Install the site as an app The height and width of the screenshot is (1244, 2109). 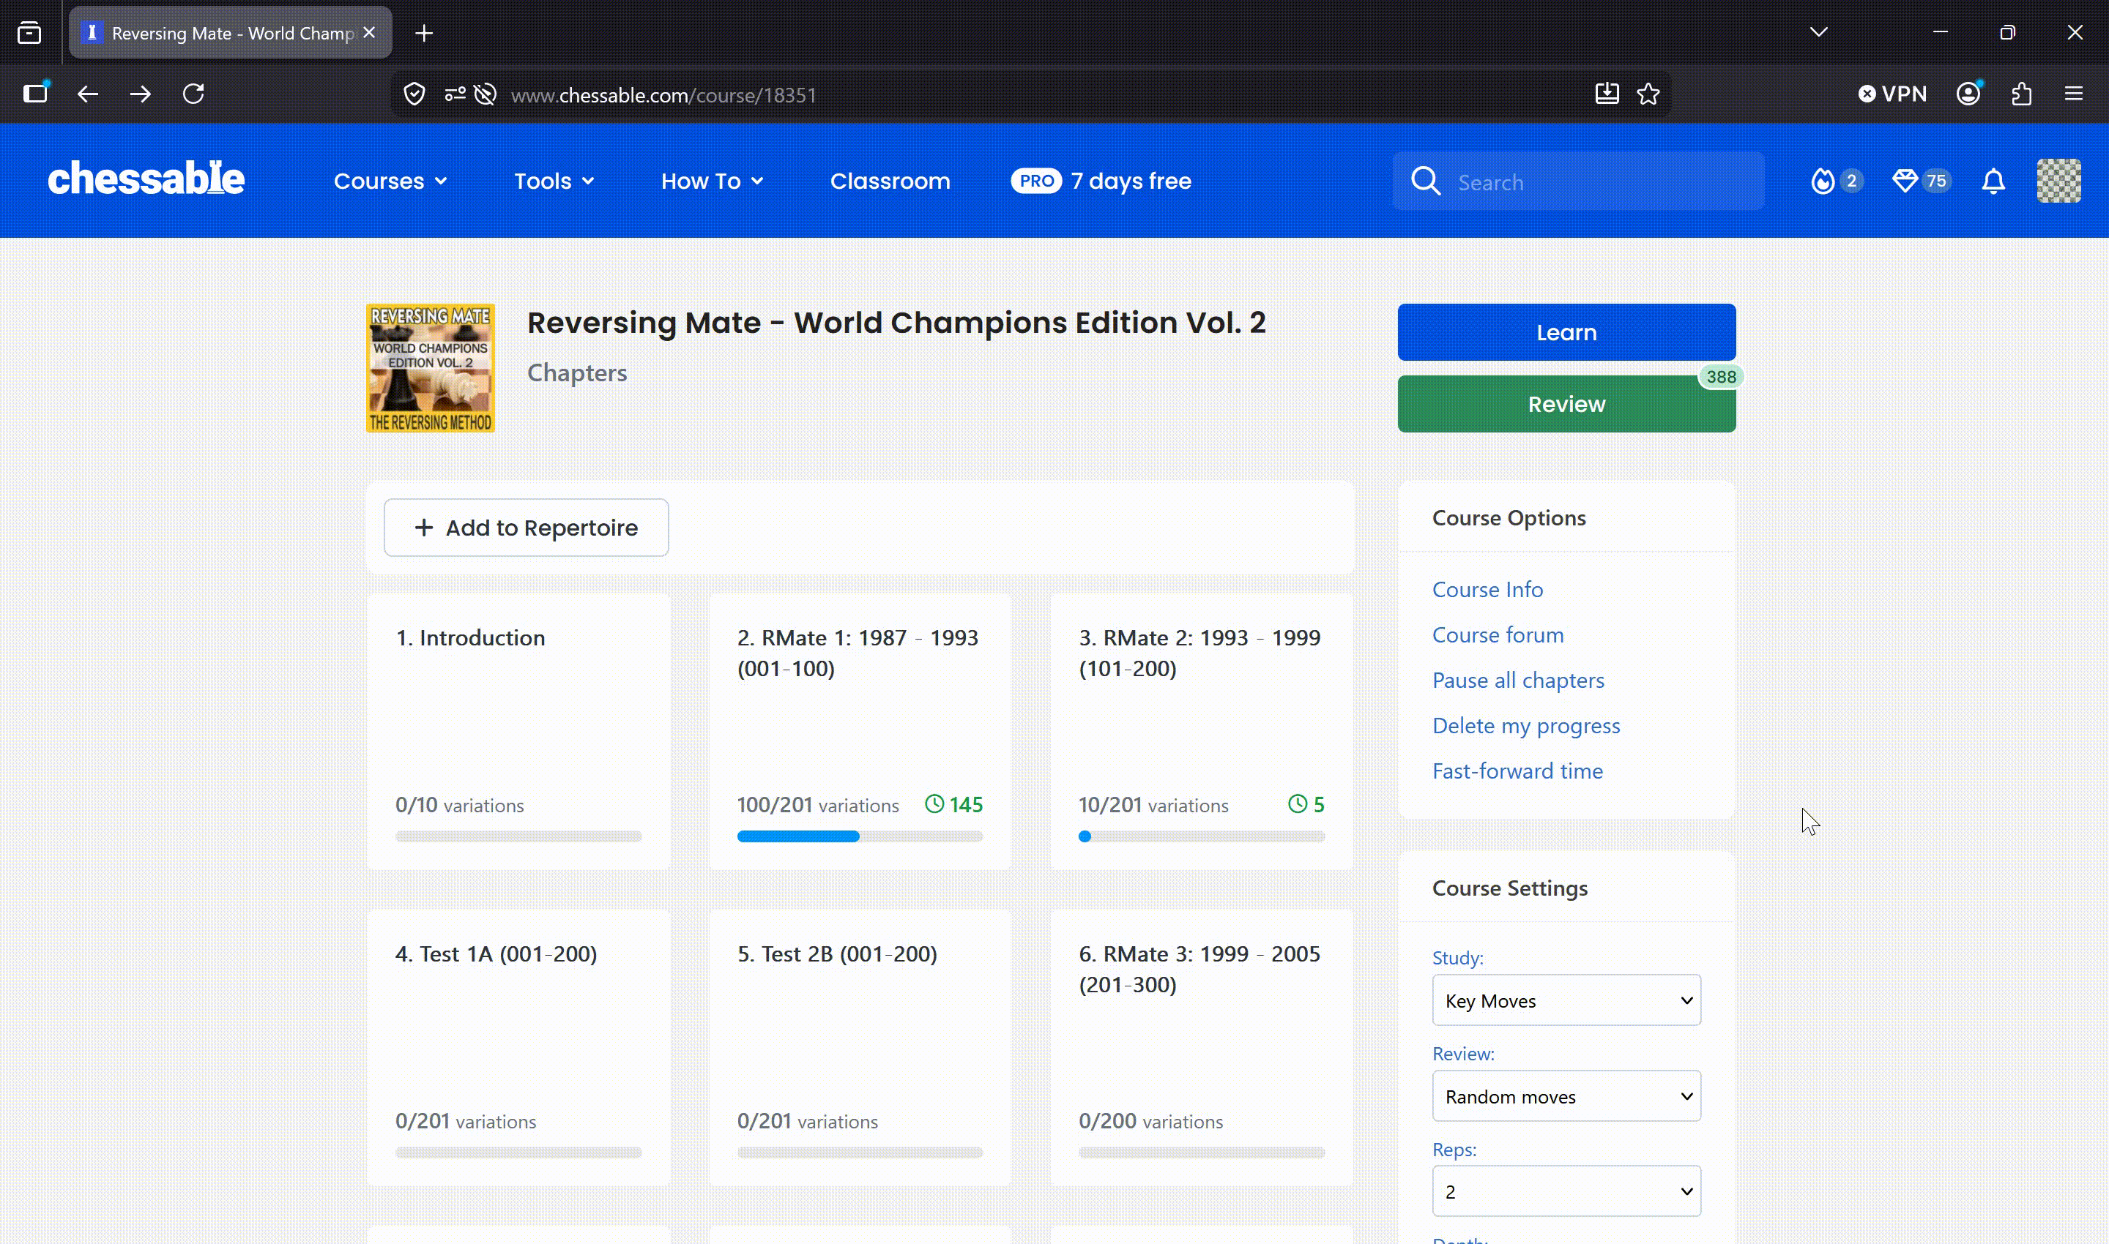[1607, 94]
